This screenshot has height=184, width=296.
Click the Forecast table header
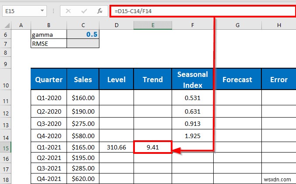click(237, 79)
